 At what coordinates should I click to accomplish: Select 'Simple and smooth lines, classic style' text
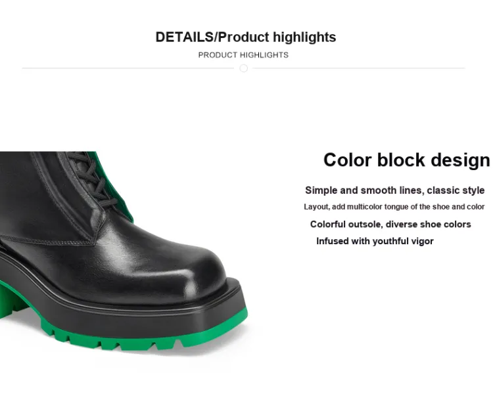394,190
